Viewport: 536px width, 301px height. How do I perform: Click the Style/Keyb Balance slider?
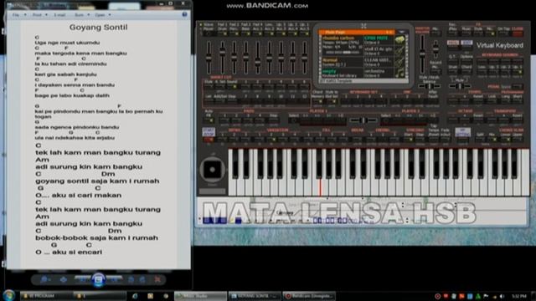430,86
